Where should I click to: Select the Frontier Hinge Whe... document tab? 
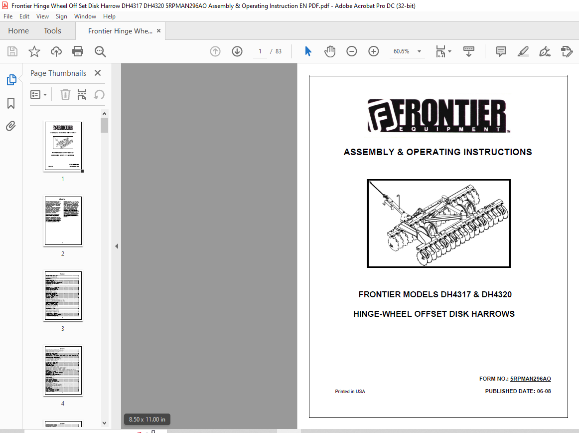coord(120,31)
